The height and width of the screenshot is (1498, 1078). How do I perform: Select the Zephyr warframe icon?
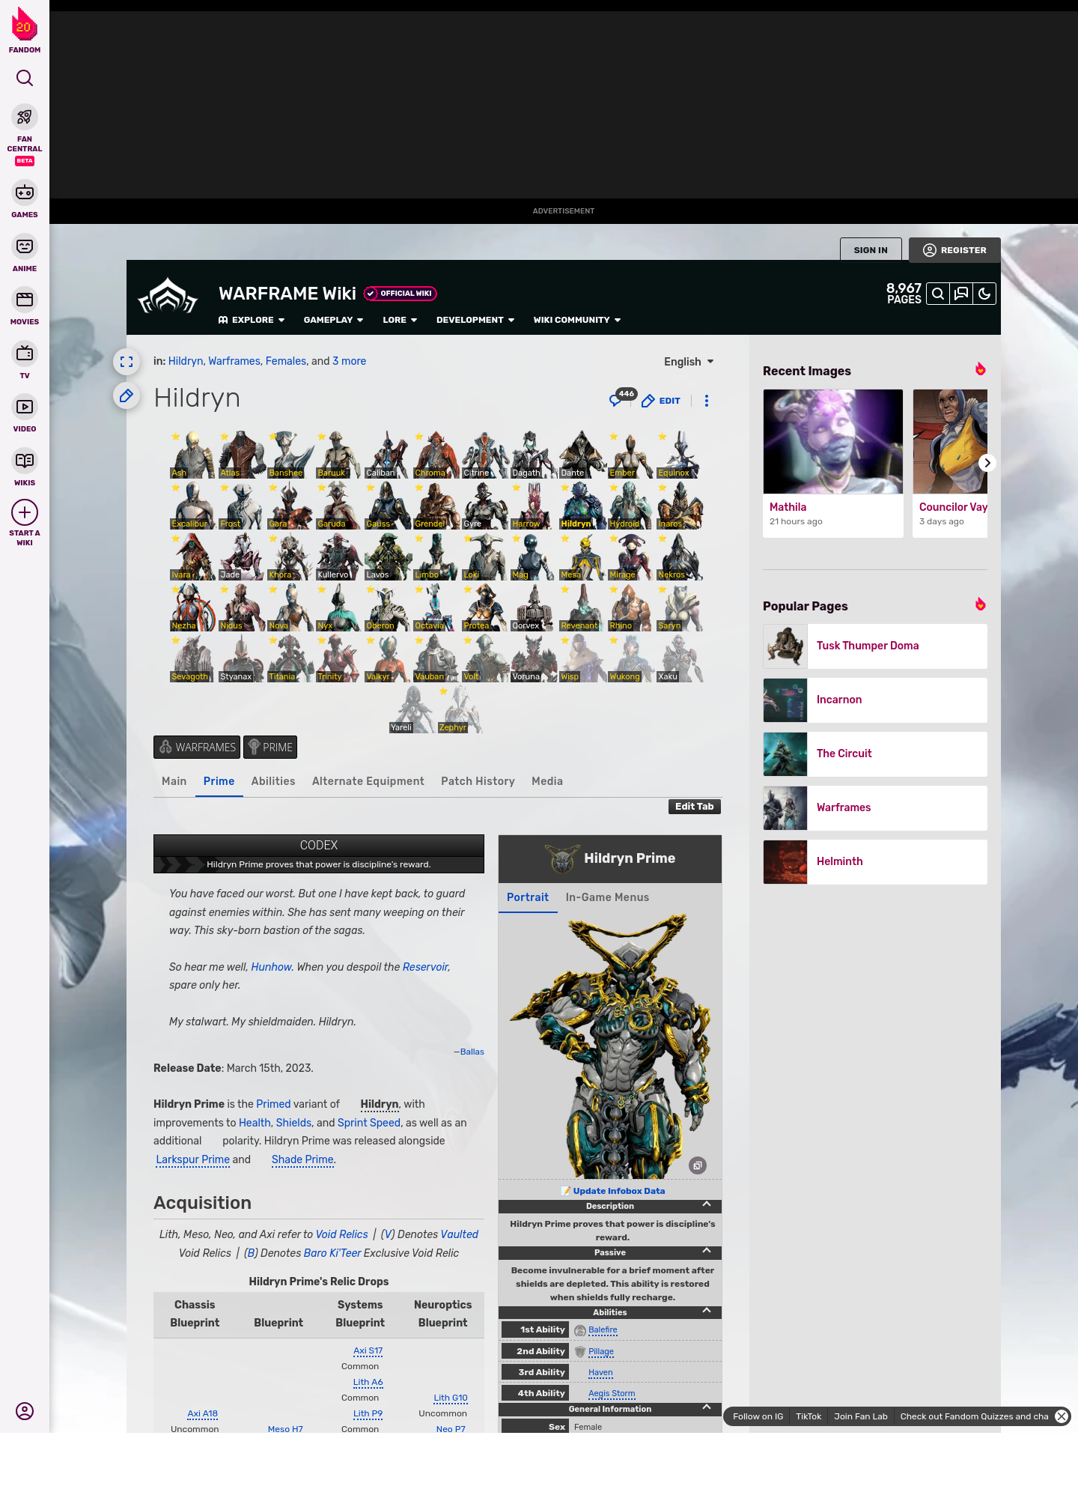[460, 709]
